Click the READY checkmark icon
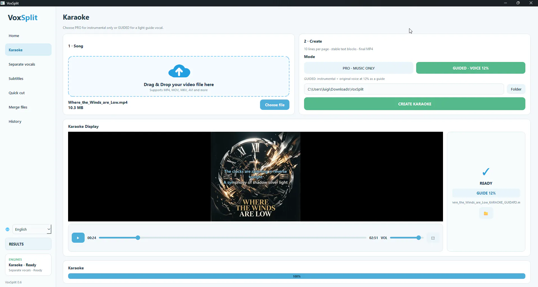This screenshot has width=538, height=287. click(x=486, y=172)
